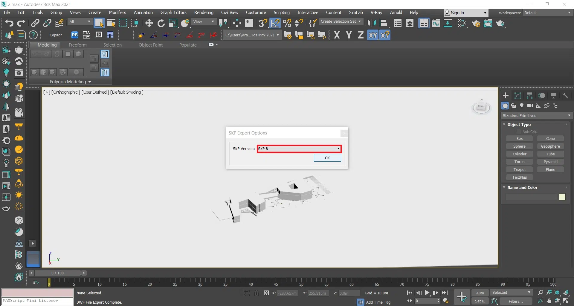This screenshot has width=574, height=306.
Task: Click the Mirror tool icon
Action: point(372,23)
